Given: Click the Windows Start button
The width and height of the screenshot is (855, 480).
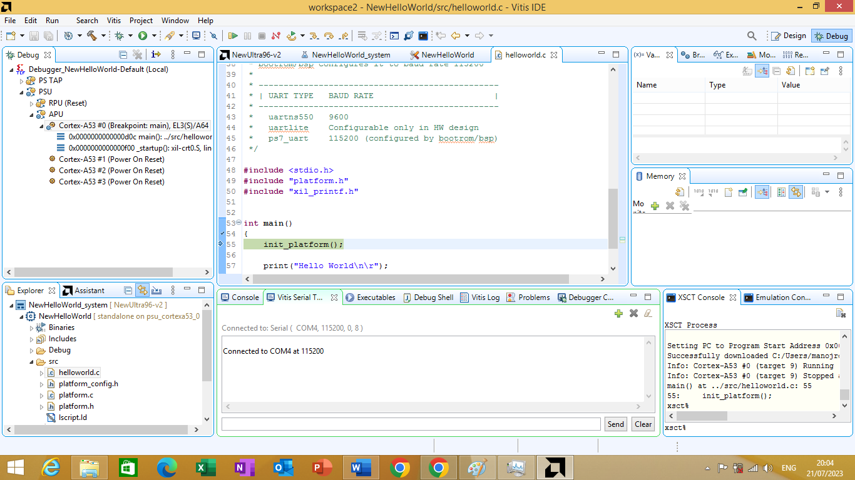Looking at the screenshot, I should [x=15, y=467].
